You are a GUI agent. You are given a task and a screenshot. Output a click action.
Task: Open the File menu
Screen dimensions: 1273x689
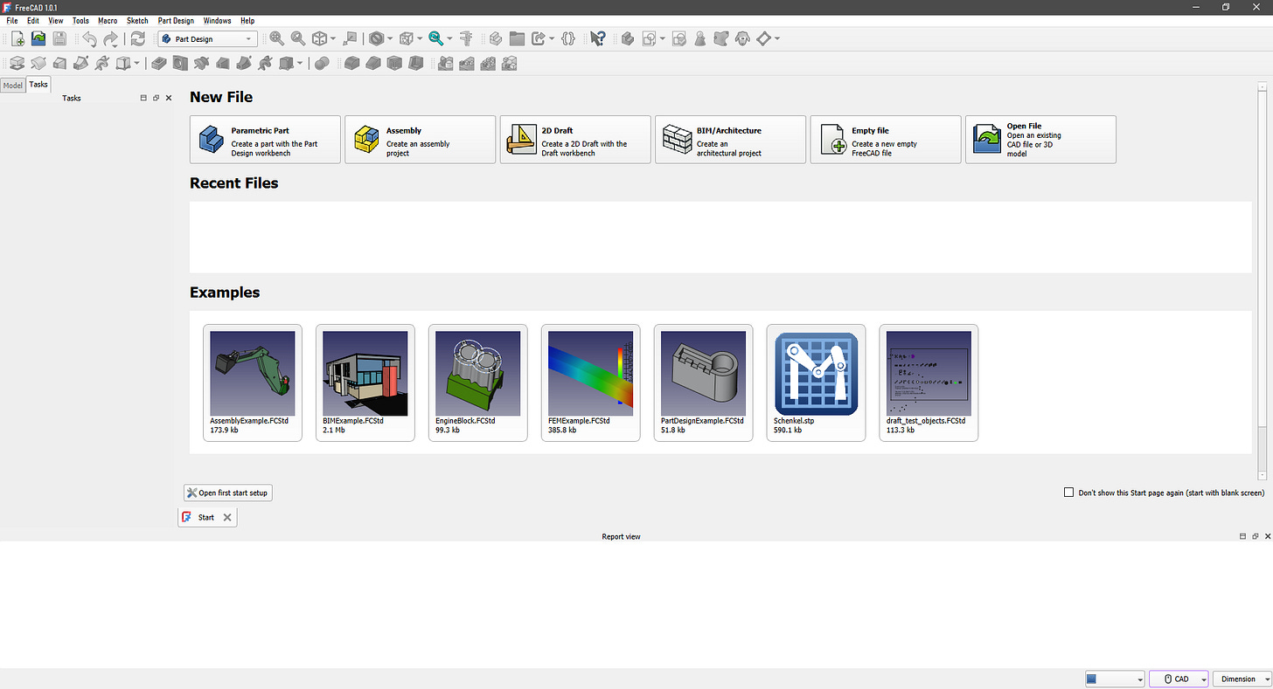pos(12,20)
